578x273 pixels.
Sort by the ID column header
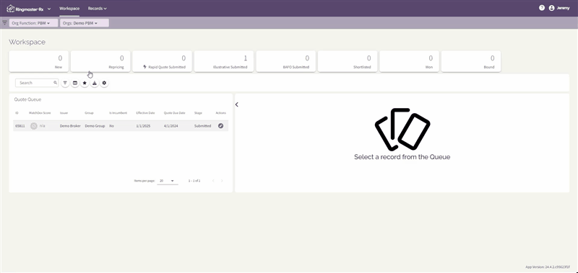(x=17, y=113)
